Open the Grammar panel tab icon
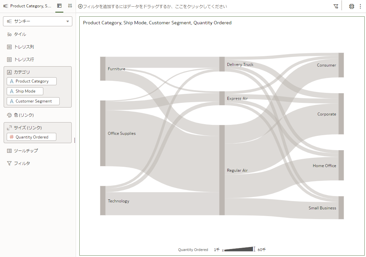This screenshot has width=366, height=257. (59, 6)
